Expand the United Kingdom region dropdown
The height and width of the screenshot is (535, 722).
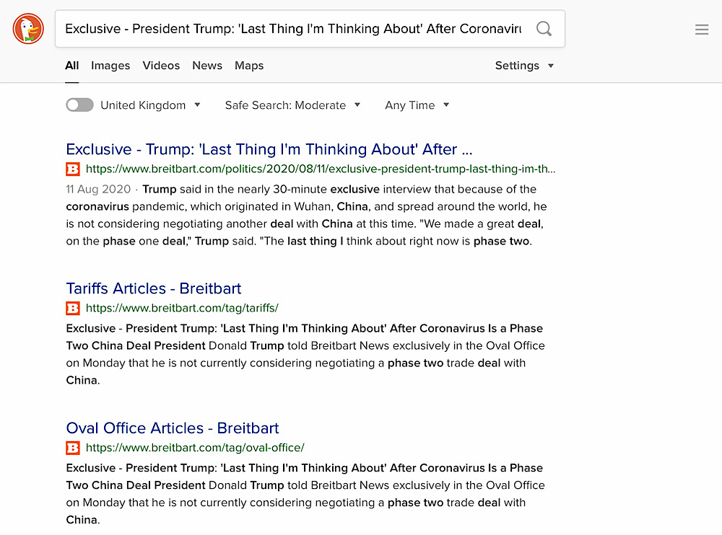tap(151, 105)
